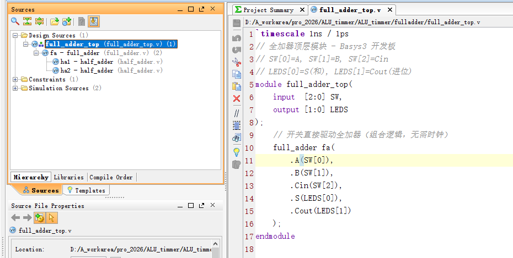The width and height of the screenshot is (513, 258).
Task: Switch to the Libraries tab
Action: click(x=69, y=177)
